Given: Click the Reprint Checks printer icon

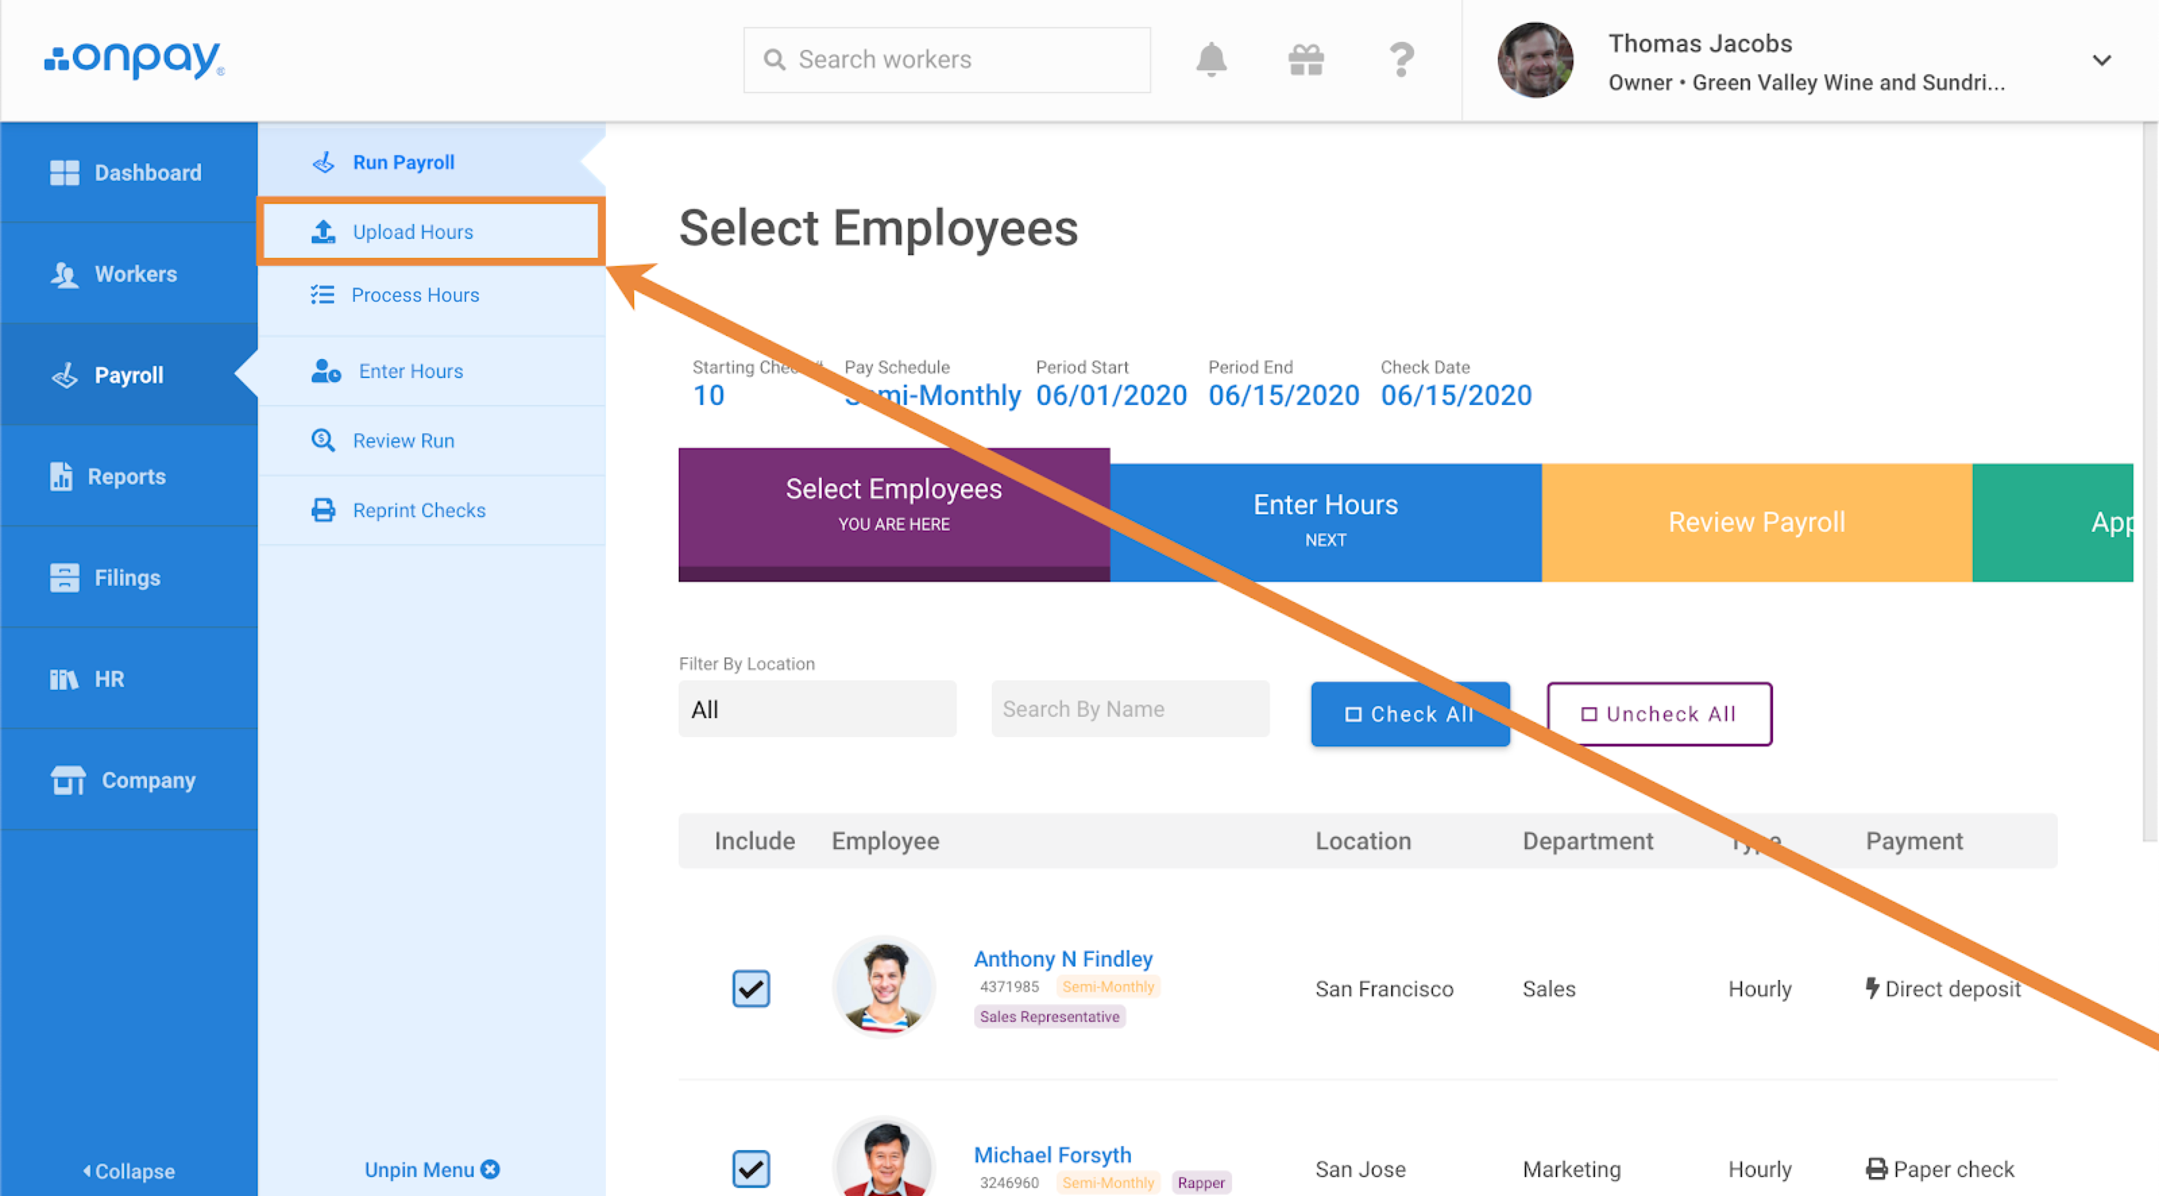Looking at the screenshot, I should coord(324,510).
